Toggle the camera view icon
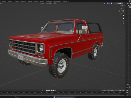This screenshot has width=131, height=98. 124,21
